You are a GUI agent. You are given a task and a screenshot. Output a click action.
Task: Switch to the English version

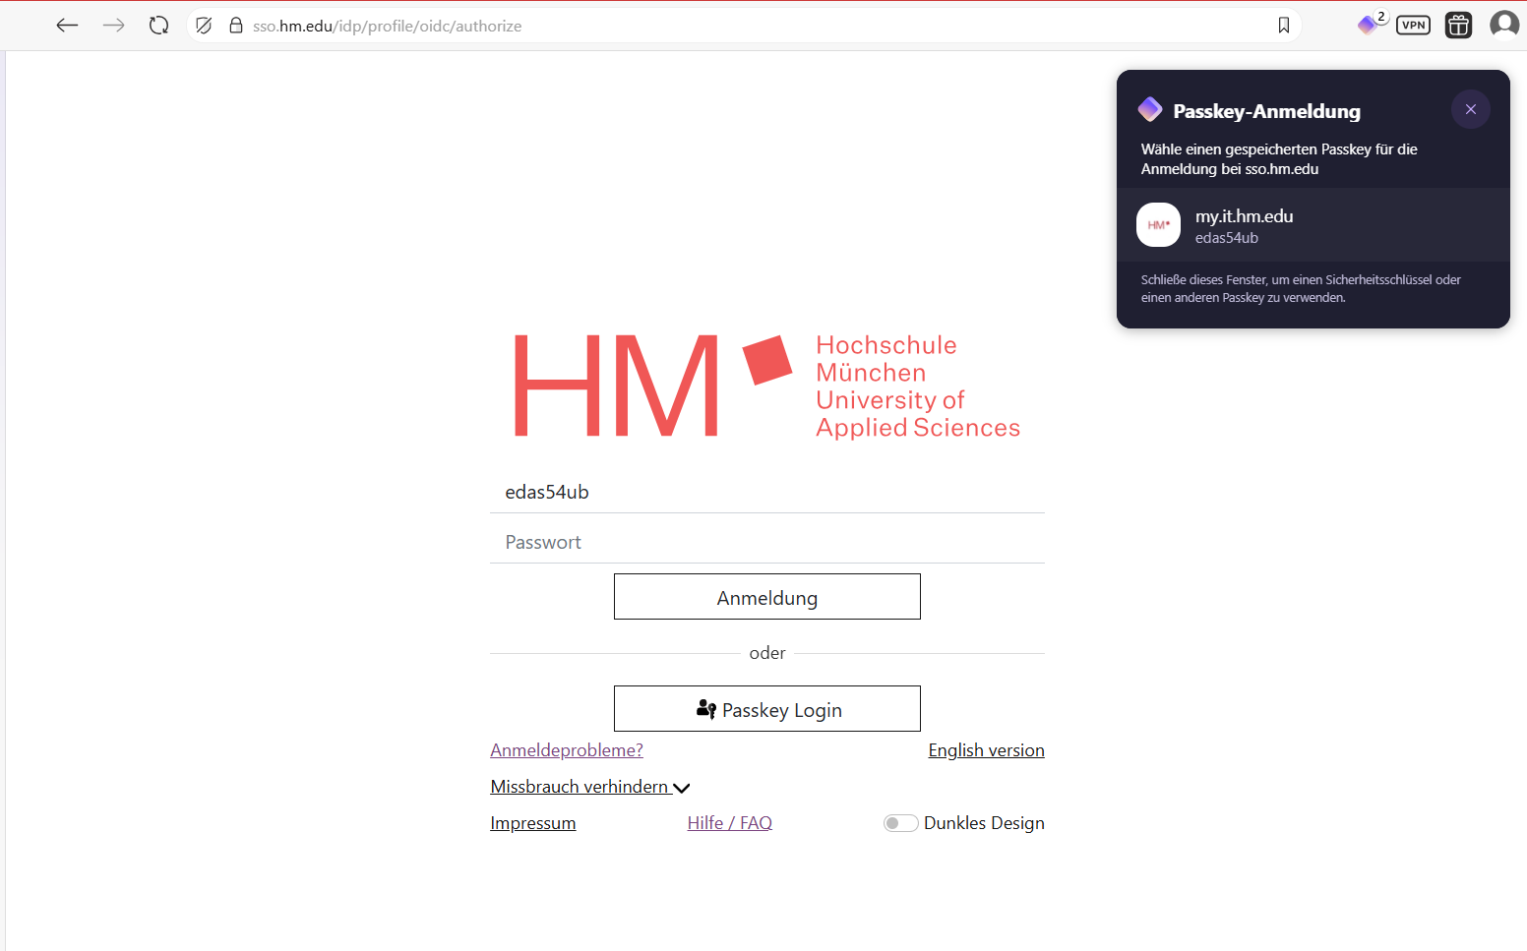986,750
